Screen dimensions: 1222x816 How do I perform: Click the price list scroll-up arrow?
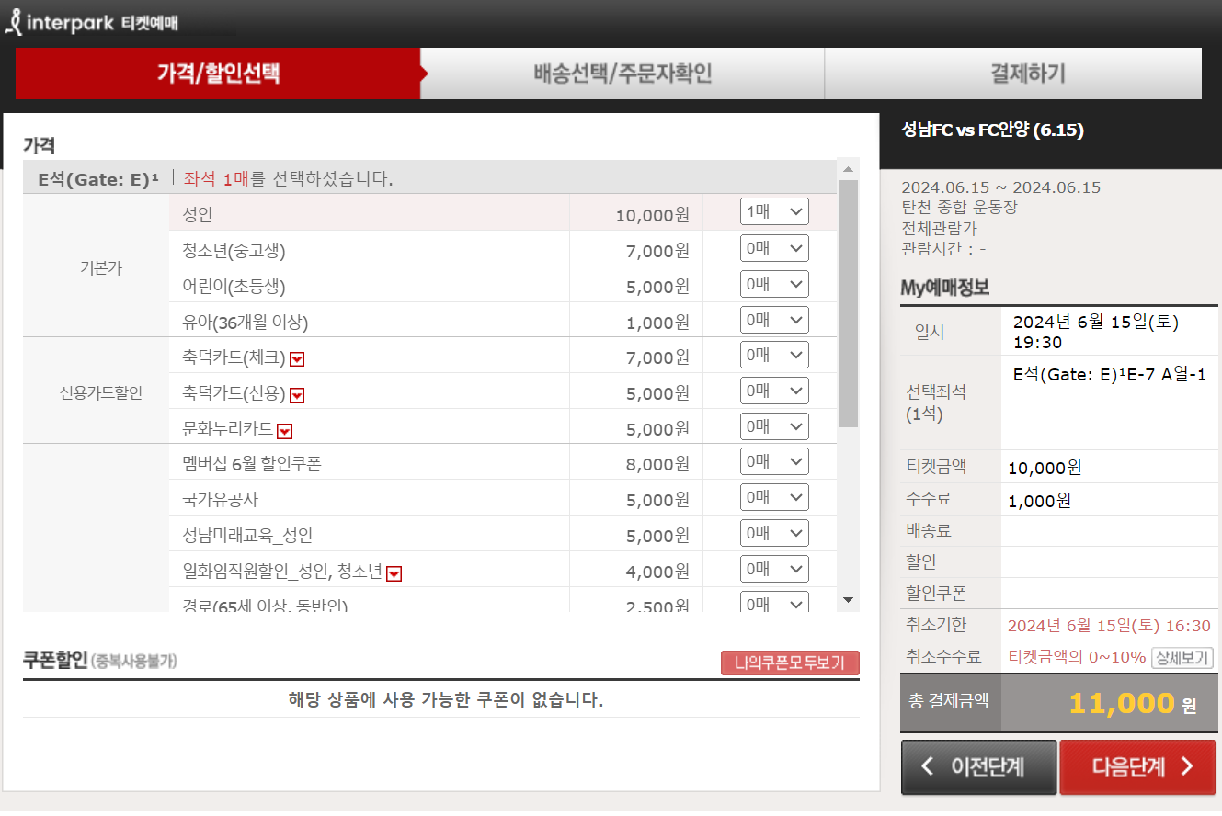(848, 169)
